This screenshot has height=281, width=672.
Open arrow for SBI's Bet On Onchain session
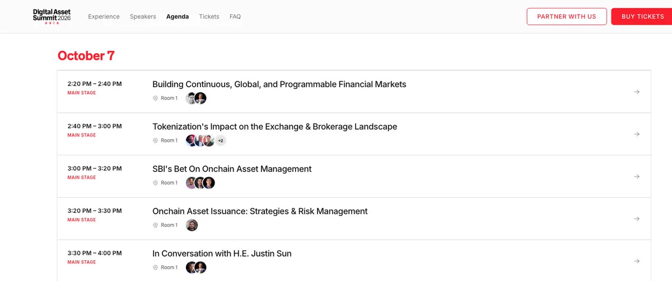click(637, 177)
